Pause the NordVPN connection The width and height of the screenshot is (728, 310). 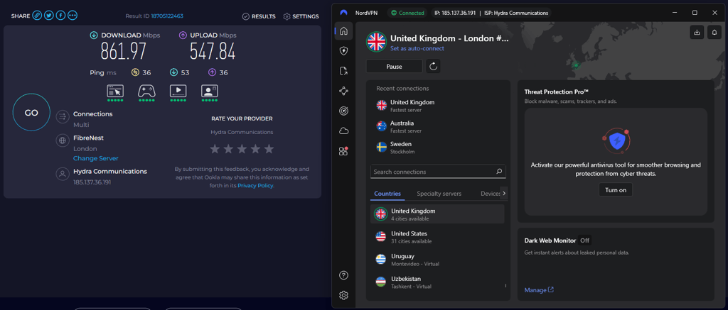pos(394,66)
